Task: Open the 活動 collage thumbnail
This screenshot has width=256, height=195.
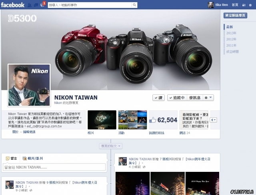Action: pos(132,120)
